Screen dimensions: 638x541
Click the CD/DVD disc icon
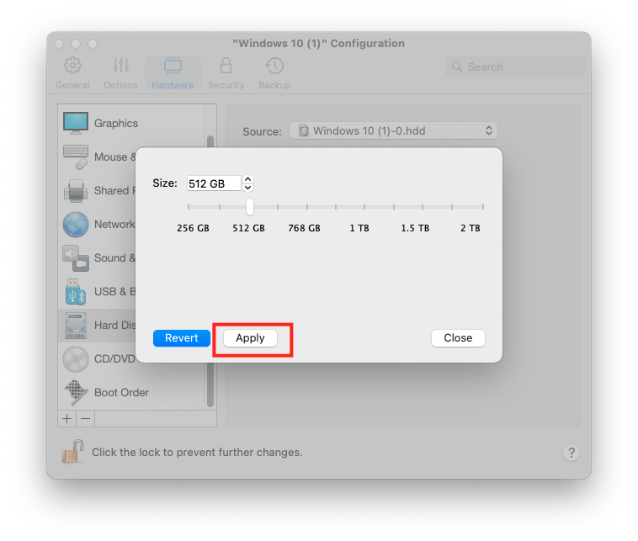pyautogui.click(x=76, y=358)
